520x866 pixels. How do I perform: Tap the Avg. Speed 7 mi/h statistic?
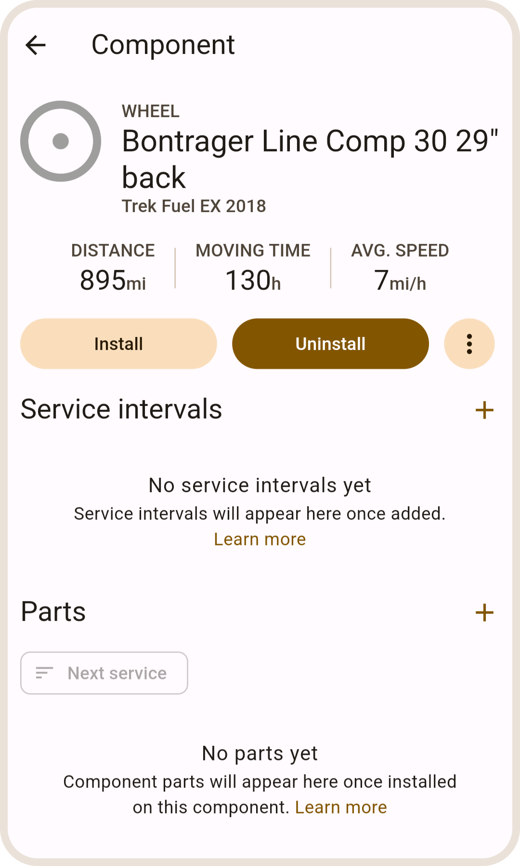(400, 268)
